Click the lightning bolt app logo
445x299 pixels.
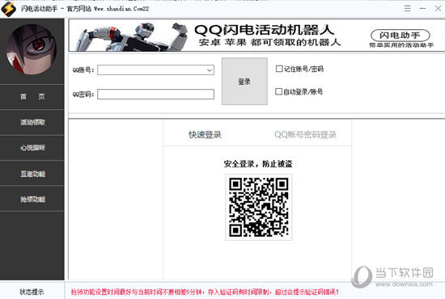click(x=9, y=9)
